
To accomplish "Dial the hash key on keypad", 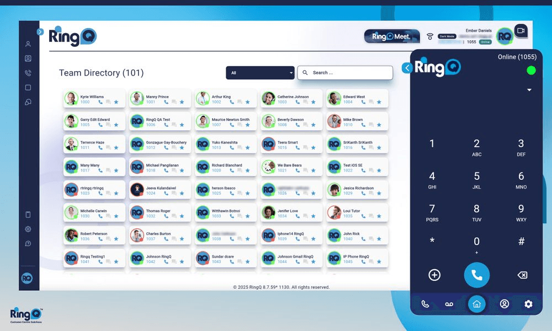I will [522, 241].
